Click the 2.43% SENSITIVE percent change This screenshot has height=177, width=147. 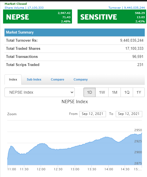(140, 21)
